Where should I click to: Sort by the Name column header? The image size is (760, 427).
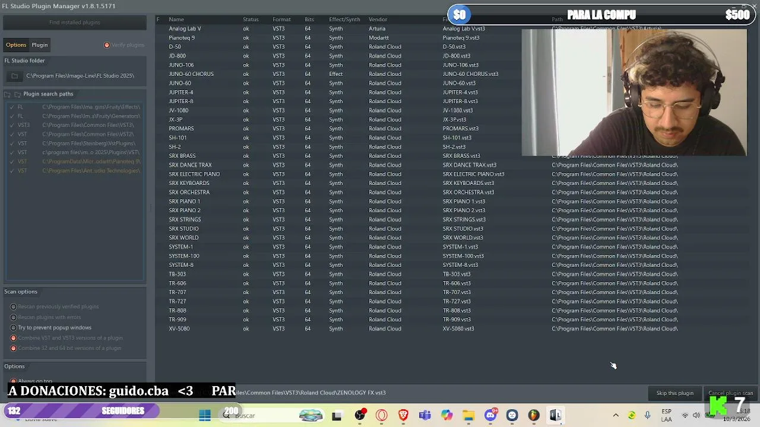(x=176, y=20)
